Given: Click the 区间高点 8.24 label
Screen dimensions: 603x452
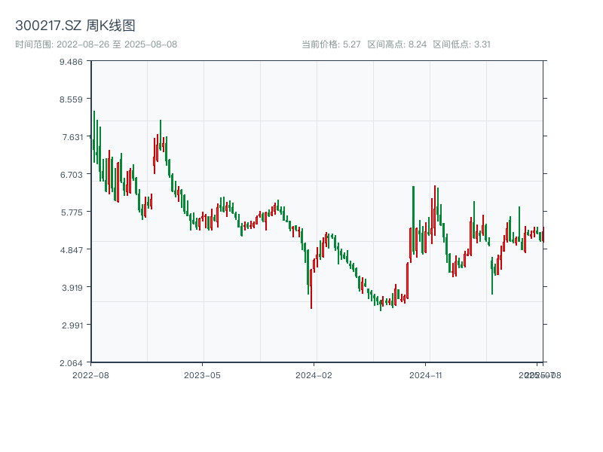Looking at the screenshot, I should (x=396, y=44).
